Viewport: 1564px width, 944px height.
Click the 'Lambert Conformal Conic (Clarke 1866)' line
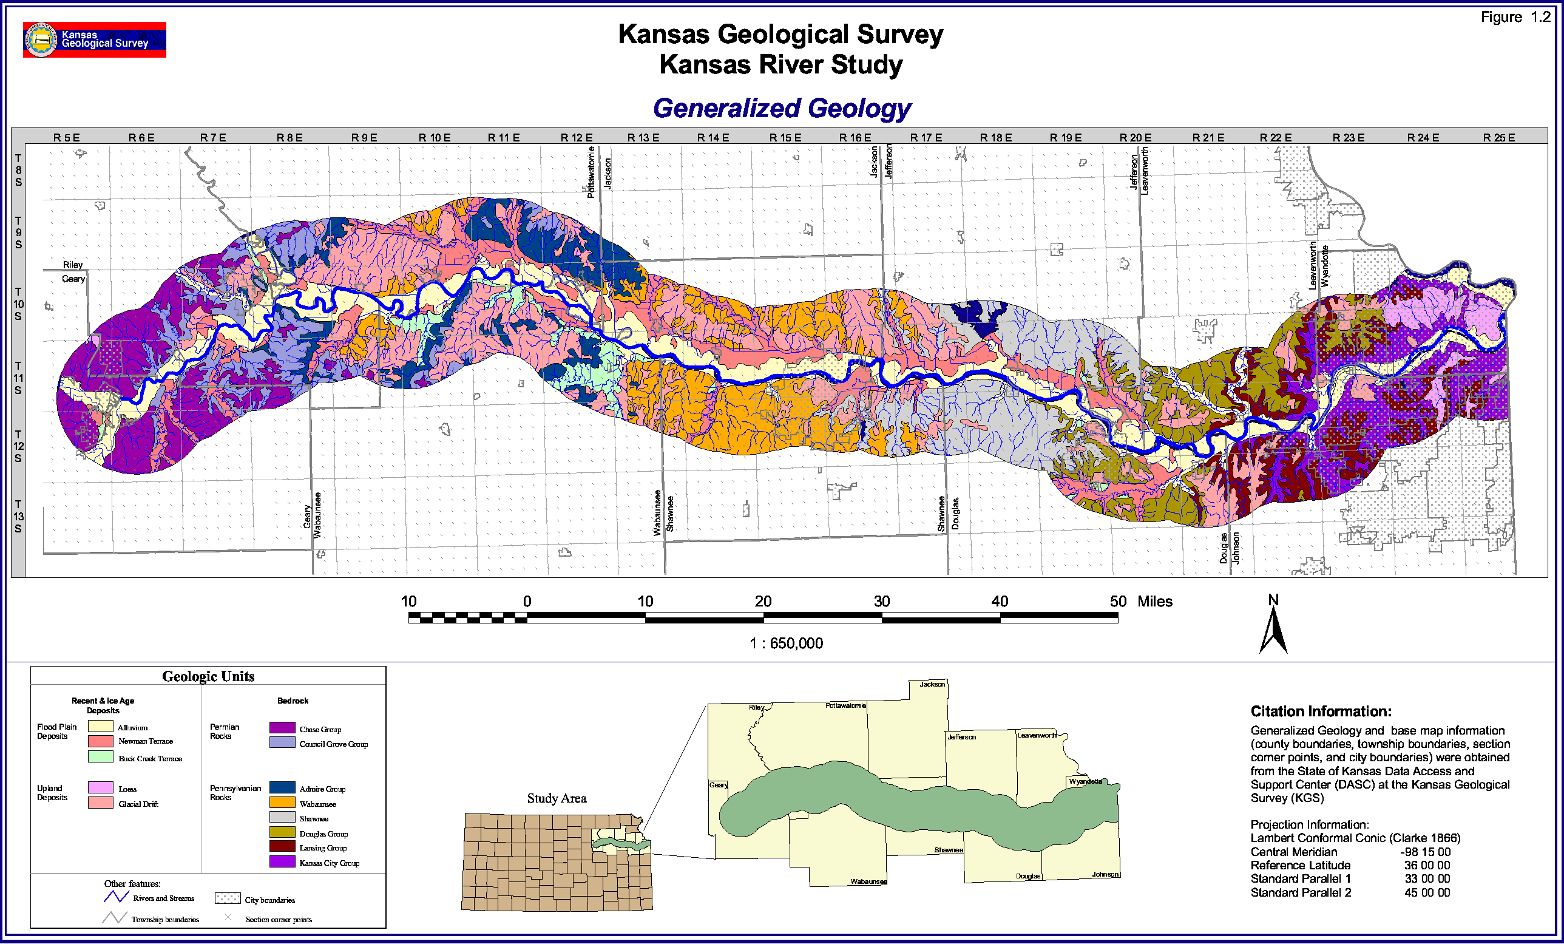[x=1355, y=838]
